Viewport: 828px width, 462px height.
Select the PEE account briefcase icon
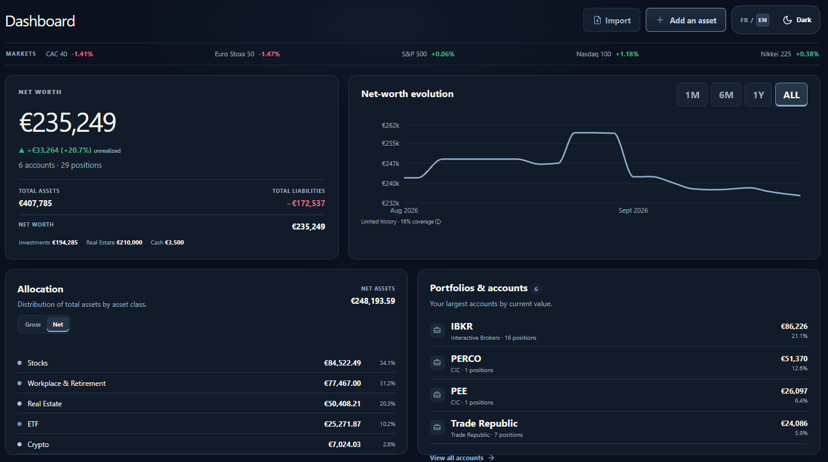pyautogui.click(x=437, y=395)
